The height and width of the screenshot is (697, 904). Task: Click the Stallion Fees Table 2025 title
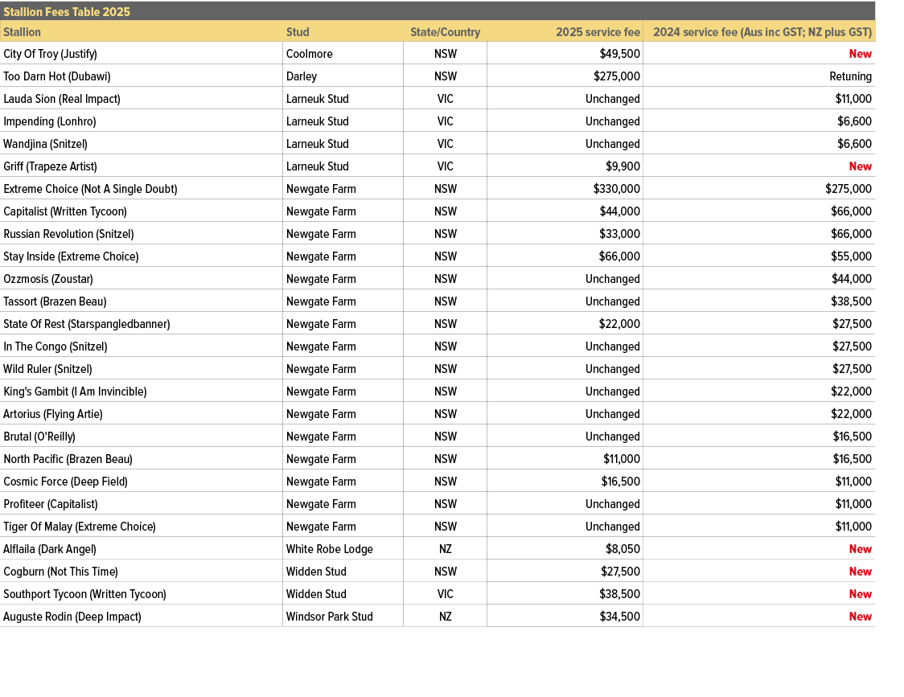pyautogui.click(x=67, y=12)
